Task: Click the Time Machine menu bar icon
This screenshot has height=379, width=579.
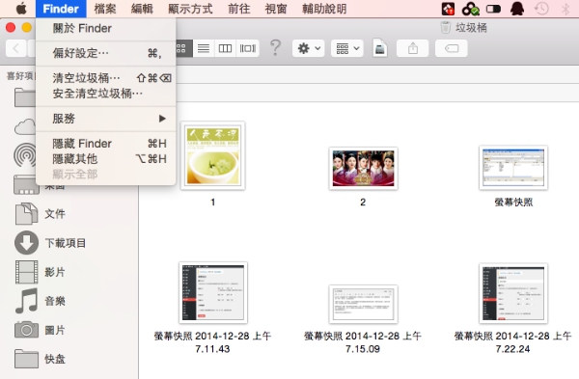Action: click(x=541, y=9)
